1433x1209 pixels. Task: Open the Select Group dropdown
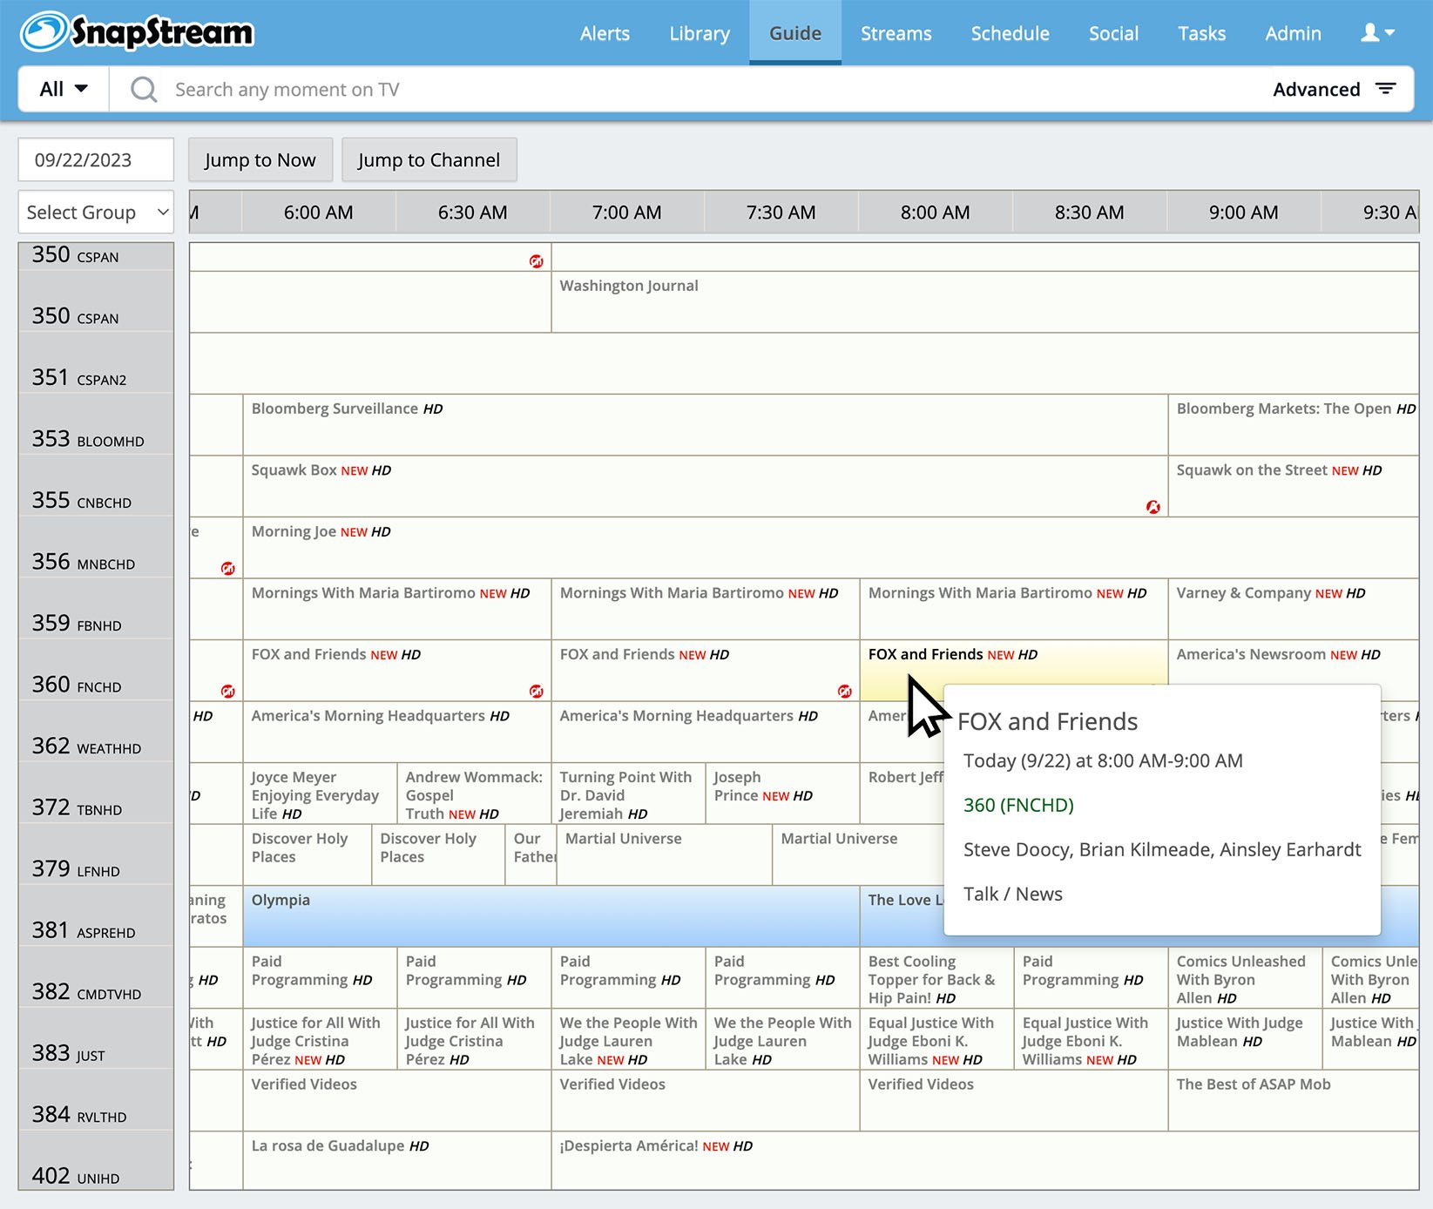pos(96,213)
